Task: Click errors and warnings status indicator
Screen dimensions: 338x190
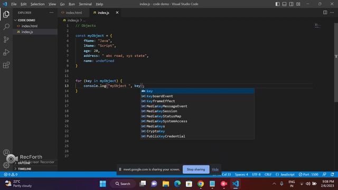Action: (x=11, y=175)
